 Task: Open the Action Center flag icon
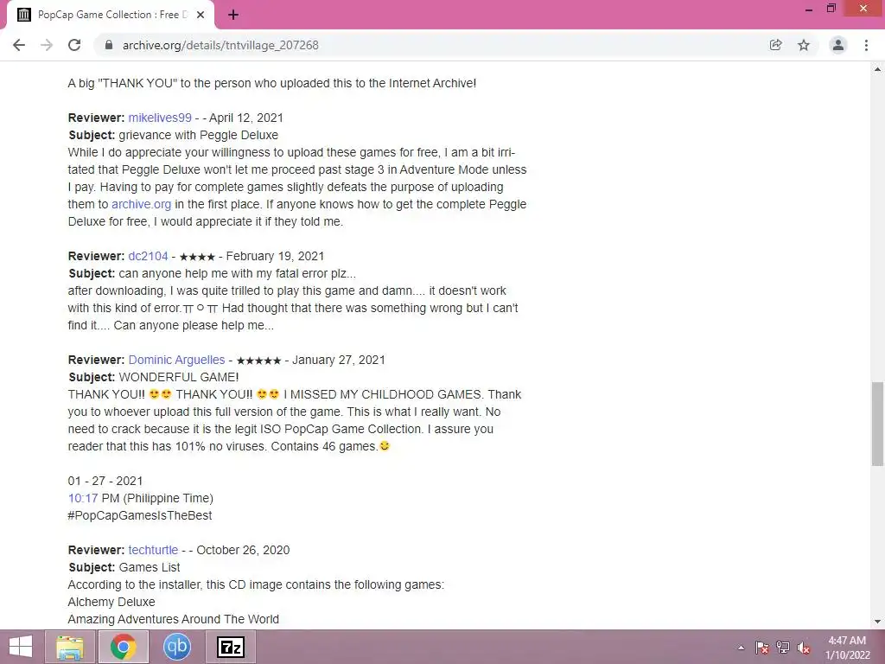[x=762, y=648]
